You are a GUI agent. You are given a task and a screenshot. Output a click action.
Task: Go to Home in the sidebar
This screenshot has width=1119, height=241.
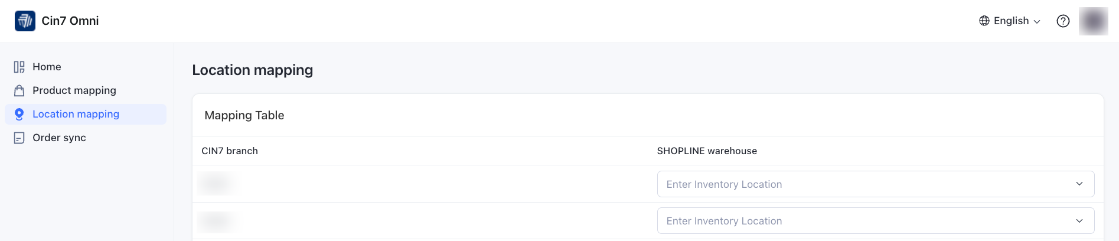[x=47, y=67]
